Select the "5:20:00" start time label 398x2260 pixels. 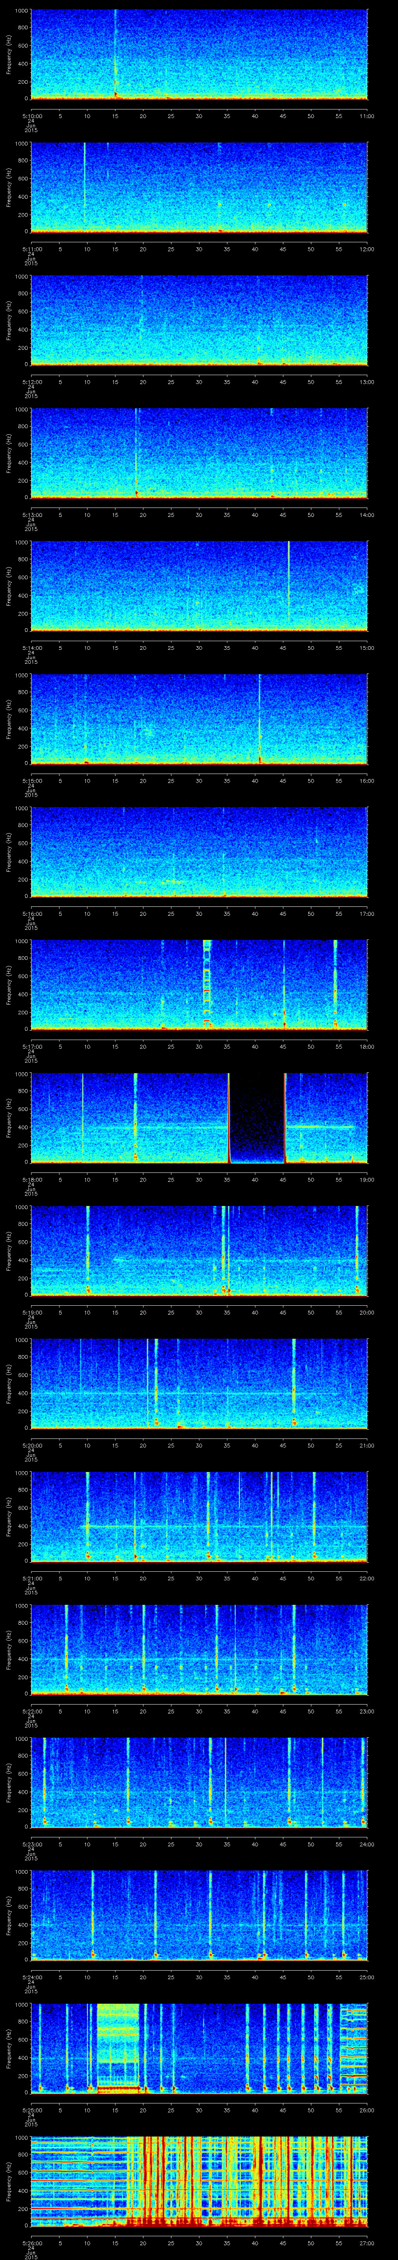point(31,1445)
